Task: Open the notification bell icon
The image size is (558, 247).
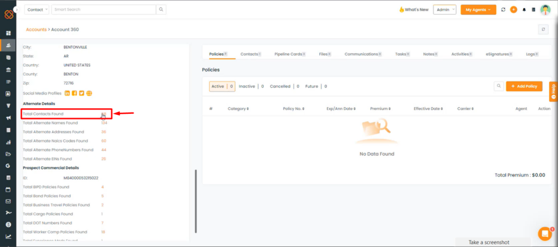Action: point(524,10)
